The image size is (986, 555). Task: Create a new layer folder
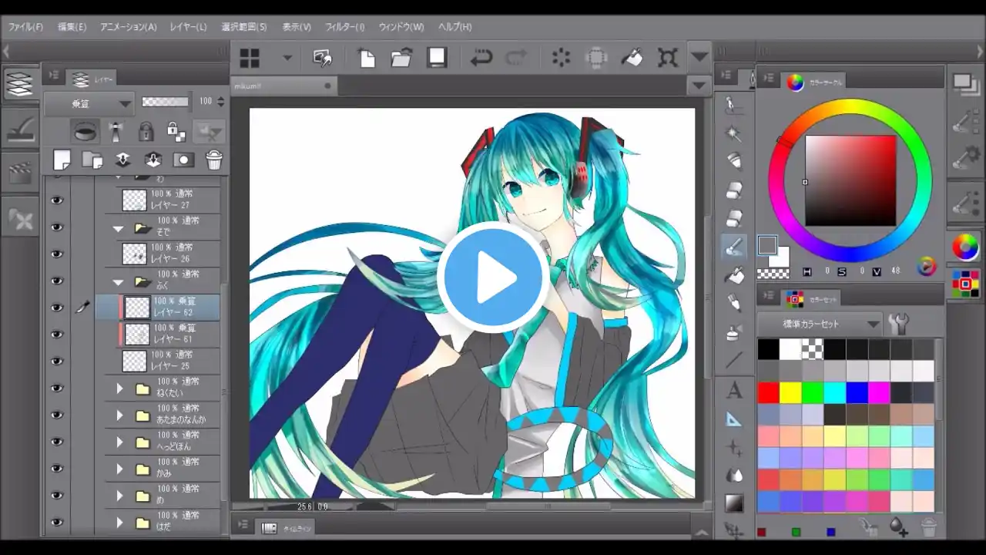pyautogui.click(x=92, y=160)
